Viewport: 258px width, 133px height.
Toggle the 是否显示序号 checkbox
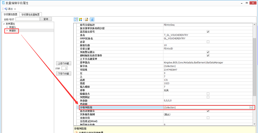(x=208, y=32)
